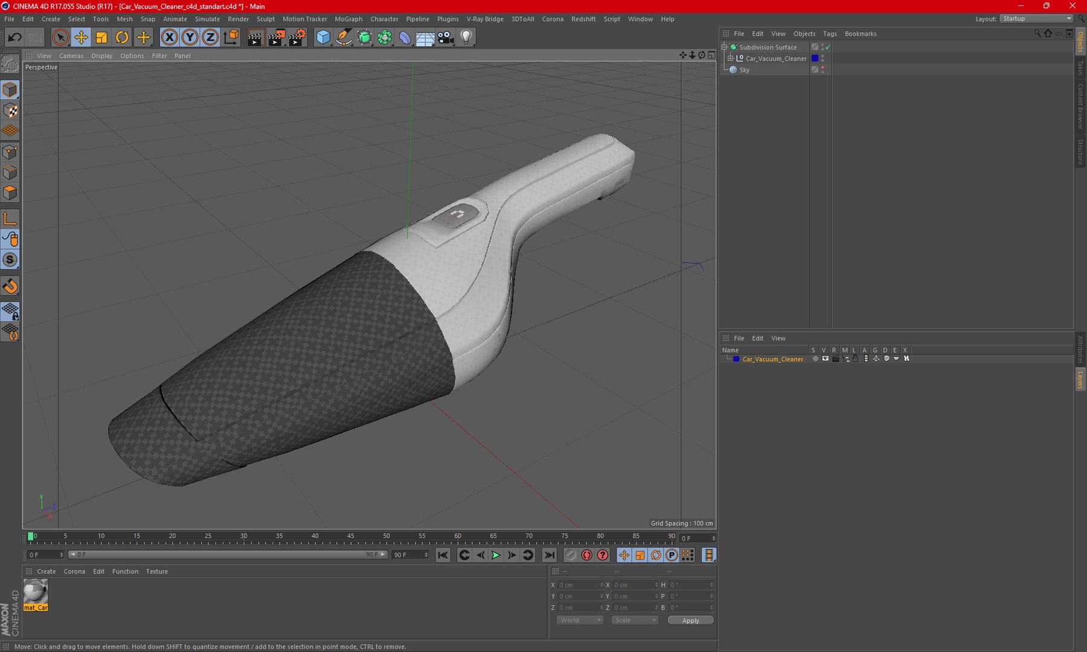Add a Cube primitive object

[x=324, y=37]
